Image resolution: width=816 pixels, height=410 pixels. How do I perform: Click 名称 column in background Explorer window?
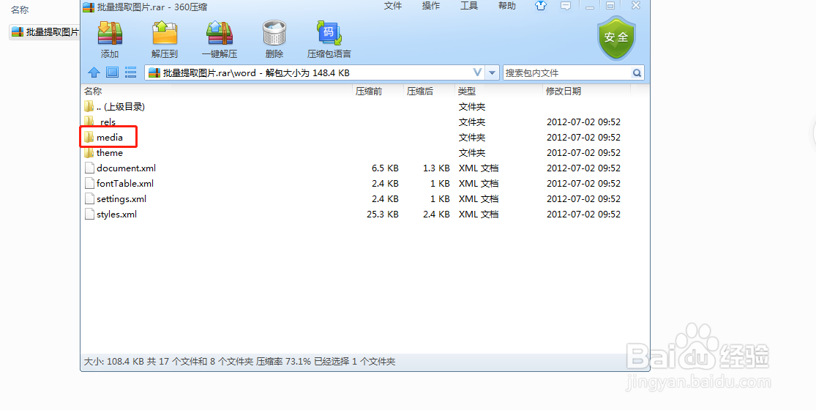20,10
